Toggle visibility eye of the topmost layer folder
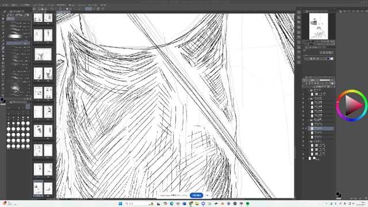This screenshot has width=368, height=207. click(x=303, y=90)
